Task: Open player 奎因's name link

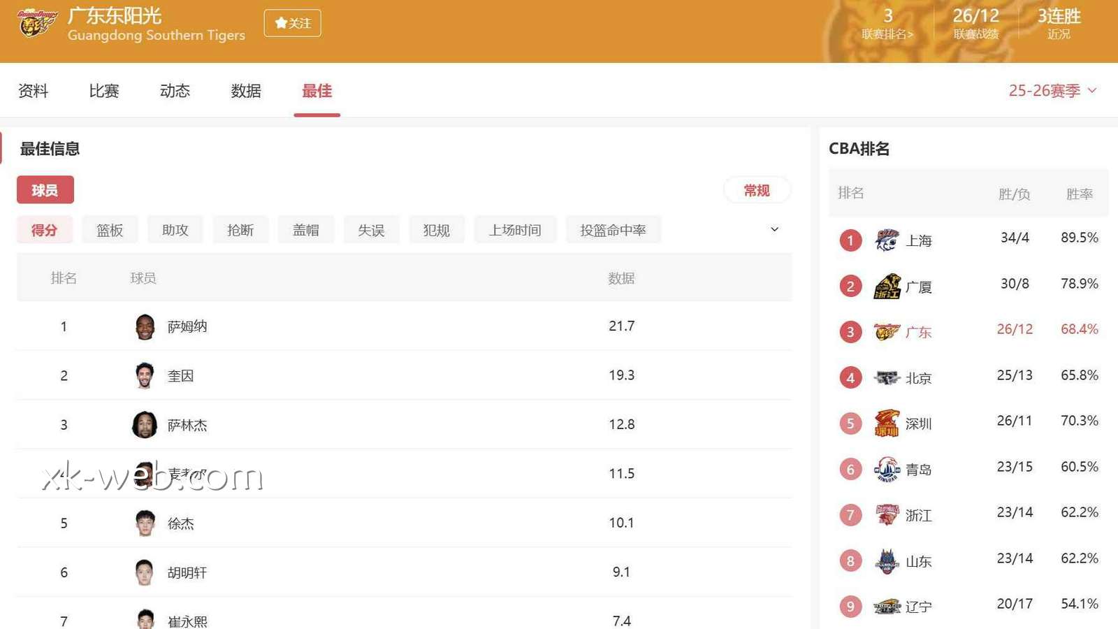Action: pos(181,376)
